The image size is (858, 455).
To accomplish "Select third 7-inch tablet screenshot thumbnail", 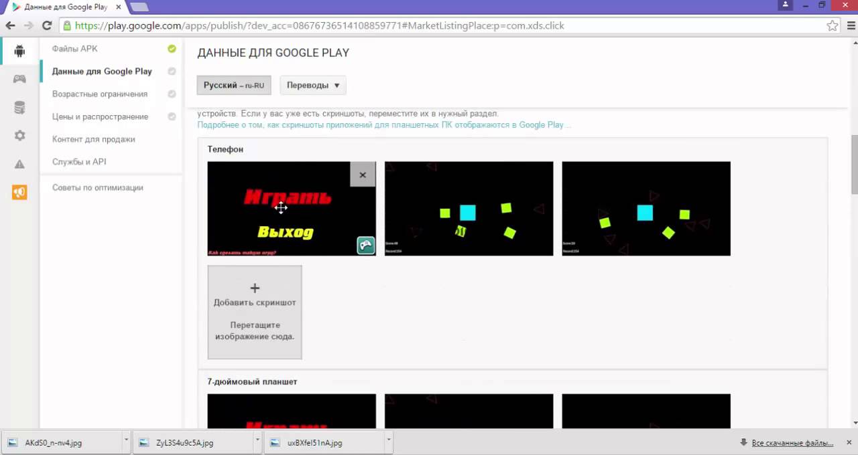I will (x=646, y=411).
